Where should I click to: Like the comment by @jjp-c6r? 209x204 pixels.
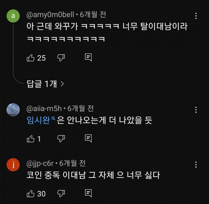30,194
